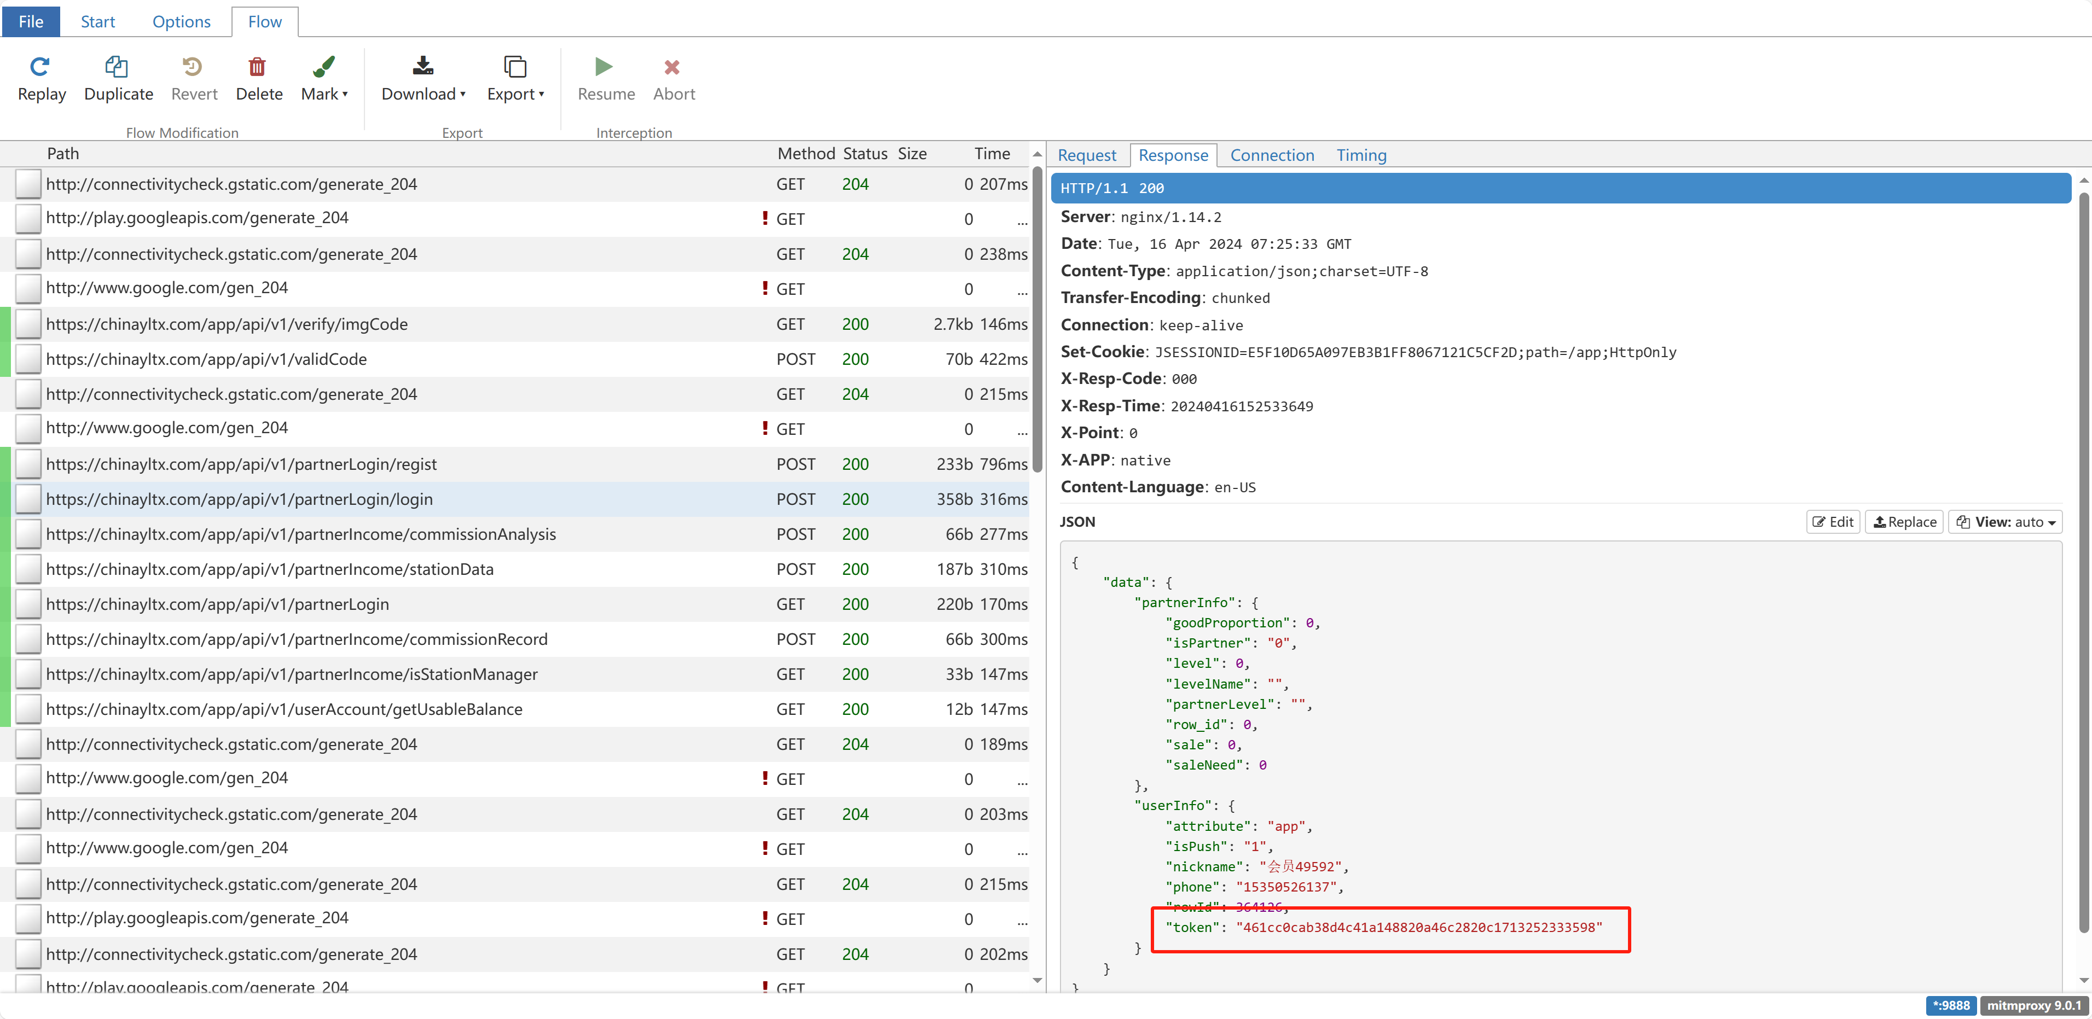The image size is (2092, 1019).
Task: Click the icon of imgCode flow row
Action: point(28,324)
